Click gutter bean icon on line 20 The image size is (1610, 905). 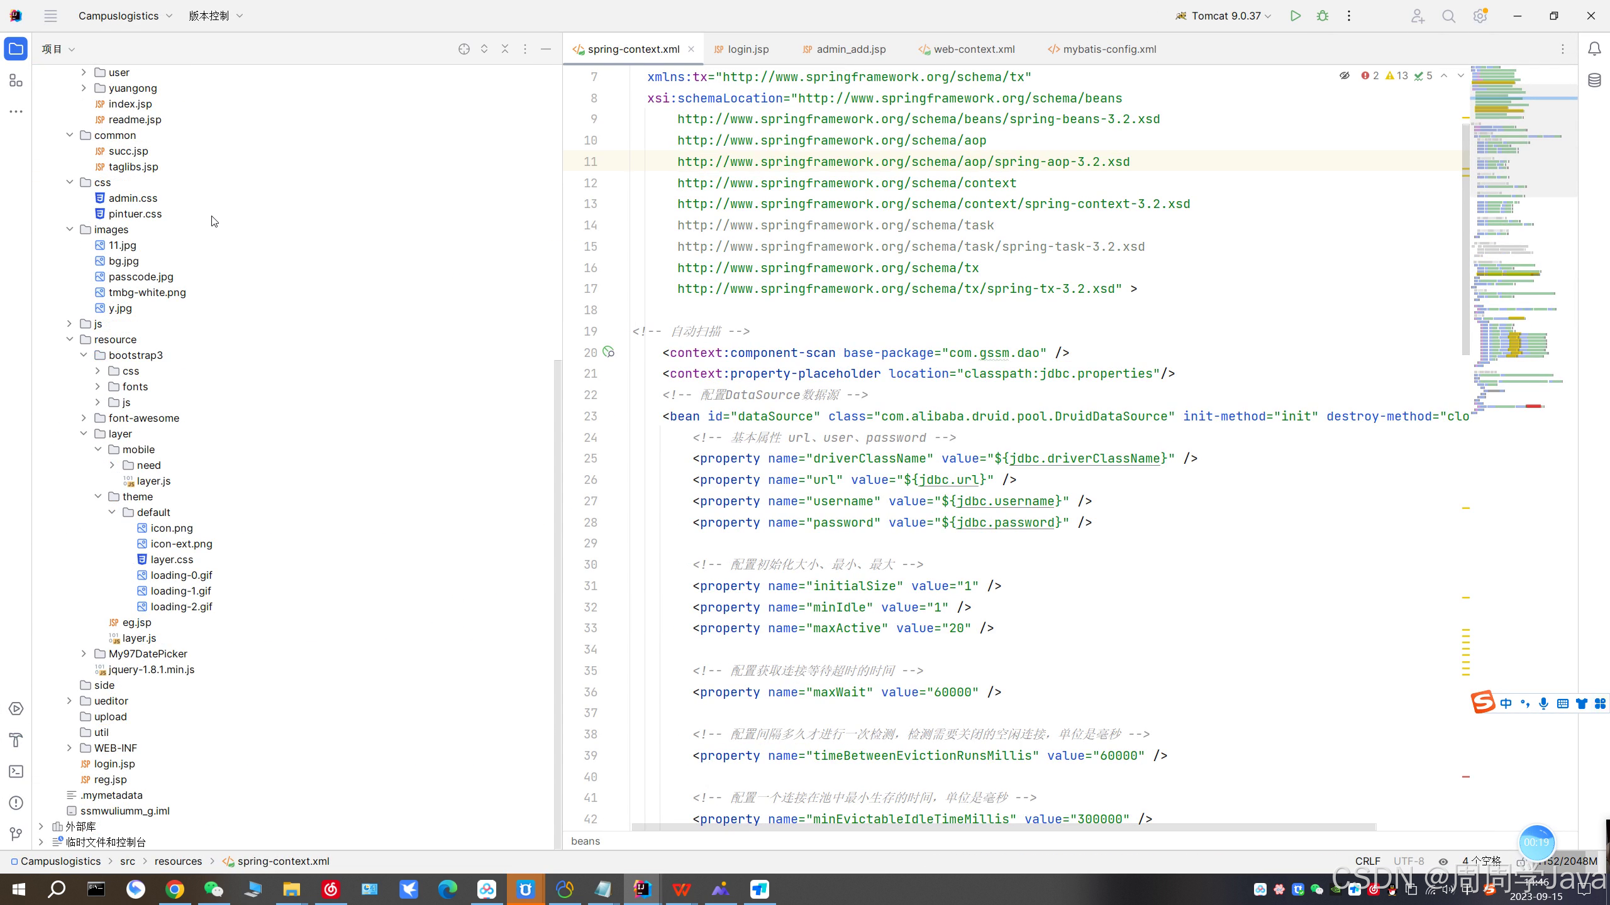click(x=608, y=352)
